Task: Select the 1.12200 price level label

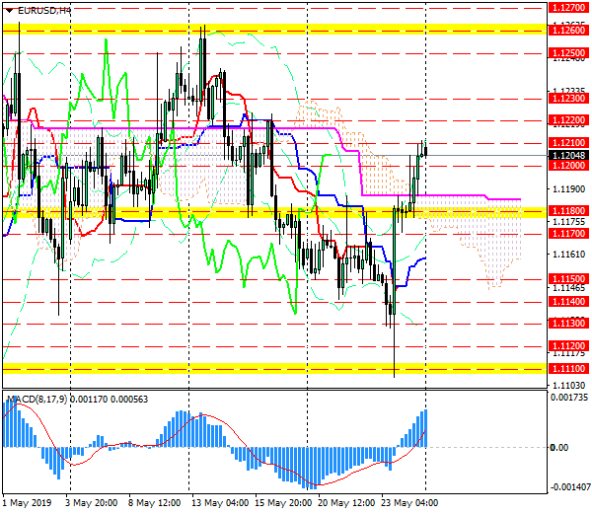Action: [x=569, y=120]
